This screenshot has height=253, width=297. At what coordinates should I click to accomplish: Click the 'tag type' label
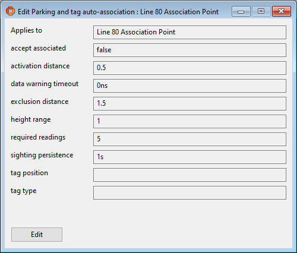point(24,191)
